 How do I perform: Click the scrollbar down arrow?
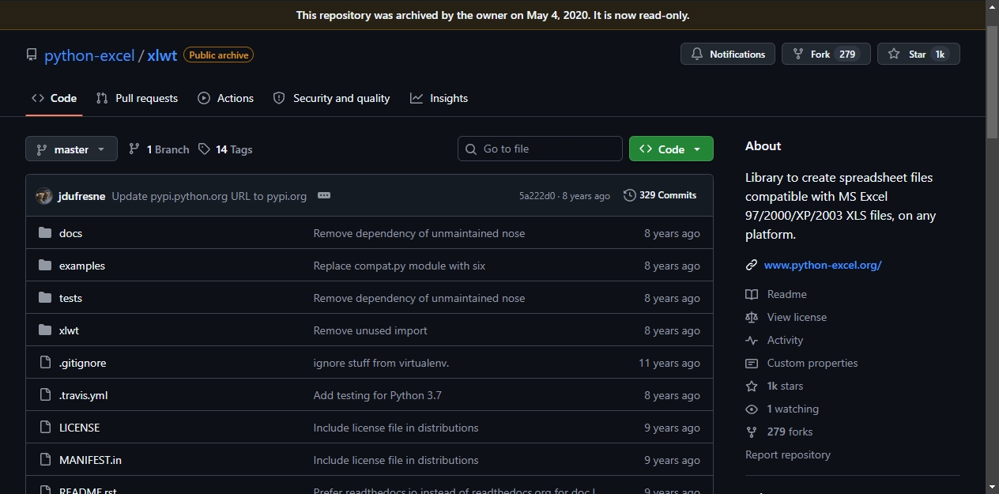993,487
